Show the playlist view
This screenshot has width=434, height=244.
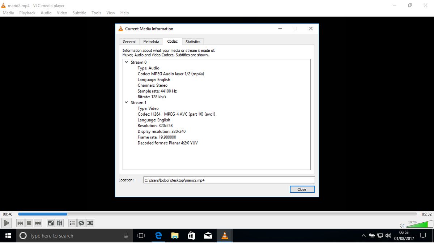[72, 223]
